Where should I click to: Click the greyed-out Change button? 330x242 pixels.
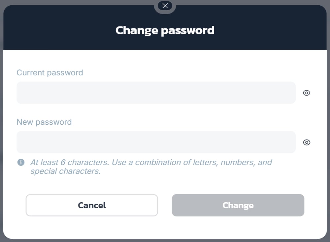(x=238, y=205)
